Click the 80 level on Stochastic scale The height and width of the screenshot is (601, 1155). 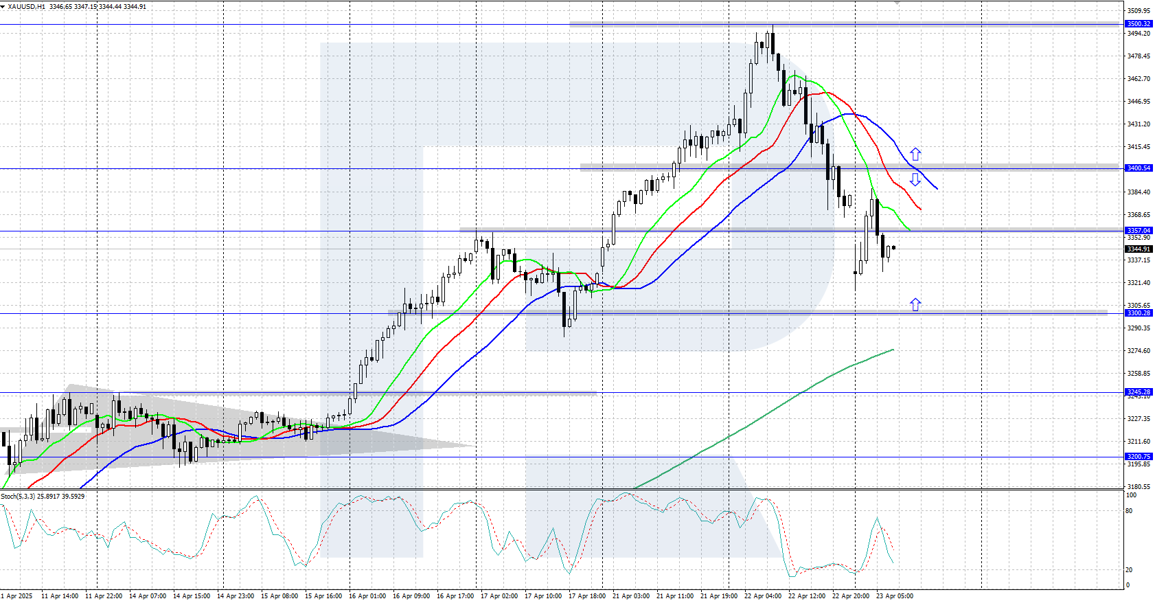pyautogui.click(x=1130, y=511)
